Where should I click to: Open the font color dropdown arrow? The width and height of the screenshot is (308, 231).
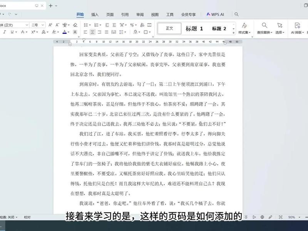pos(69,32)
